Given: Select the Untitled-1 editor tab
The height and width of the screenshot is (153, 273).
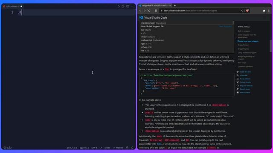Looking at the screenshot, I should coord(13,6).
